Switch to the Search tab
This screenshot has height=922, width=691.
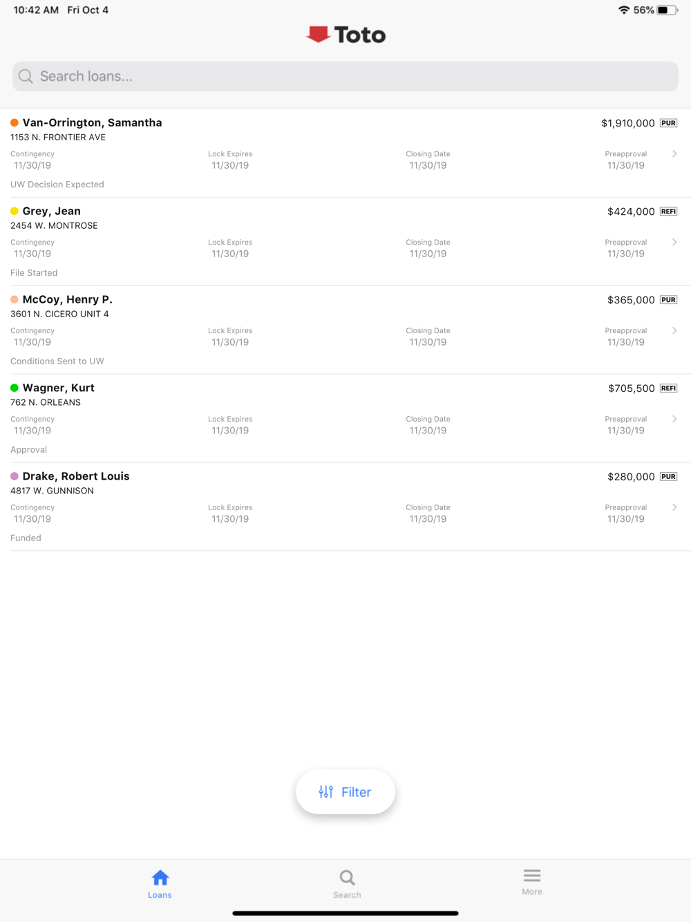tap(347, 884)
